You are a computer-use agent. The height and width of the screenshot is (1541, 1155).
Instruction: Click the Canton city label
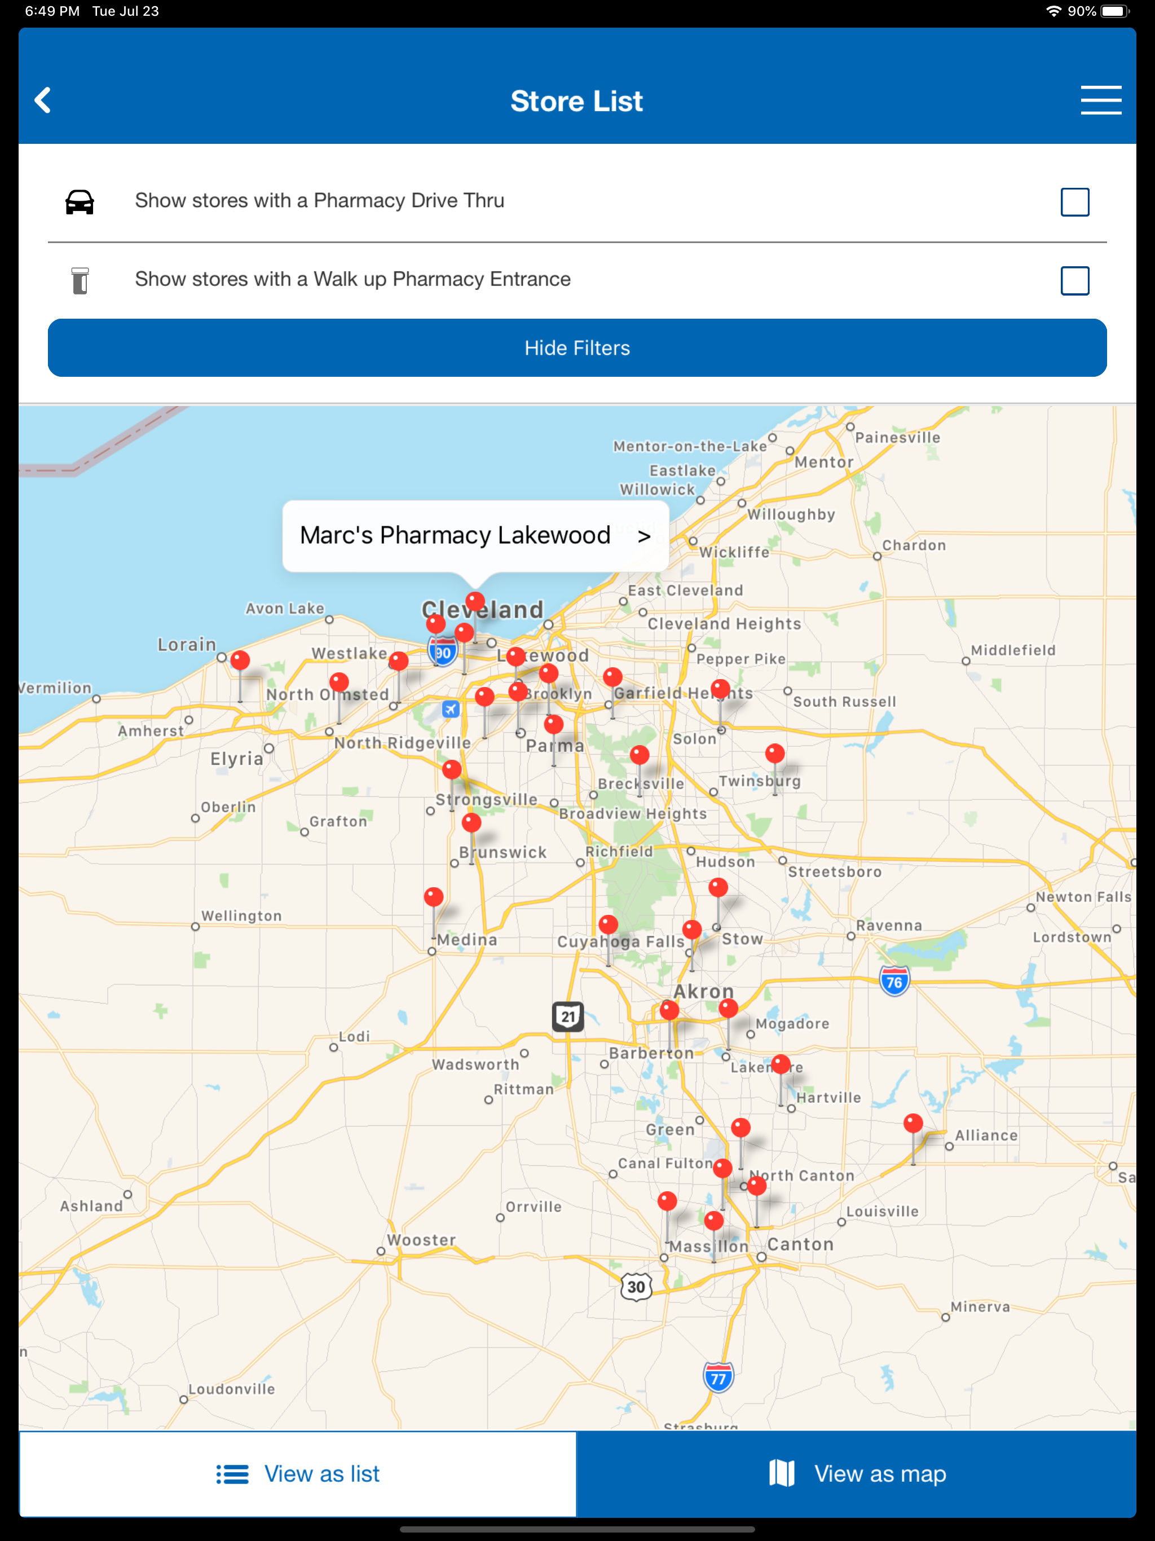[800, 1244]
